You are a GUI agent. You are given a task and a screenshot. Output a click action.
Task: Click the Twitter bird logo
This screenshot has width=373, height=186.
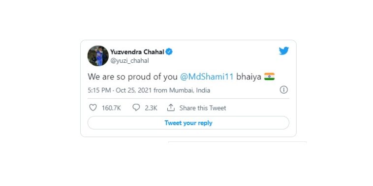[x=284, y=51]
